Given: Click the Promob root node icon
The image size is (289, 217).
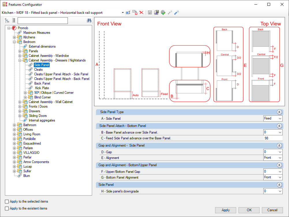Looking at the screenshot, I should coord(14,28).
